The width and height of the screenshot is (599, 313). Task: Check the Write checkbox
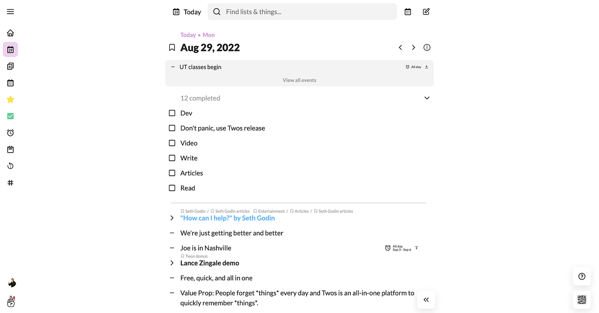tap(172, 158)
